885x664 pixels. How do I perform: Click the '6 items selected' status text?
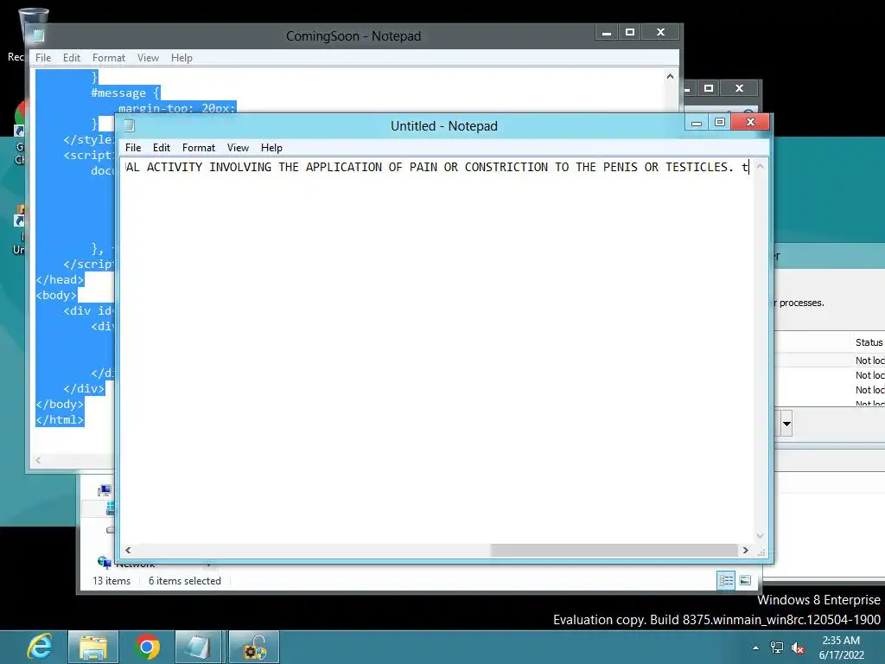(x=185, y=580)
